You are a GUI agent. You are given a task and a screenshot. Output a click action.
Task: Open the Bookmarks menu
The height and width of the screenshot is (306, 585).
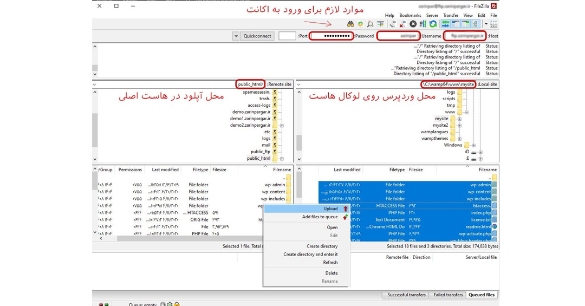410,15
